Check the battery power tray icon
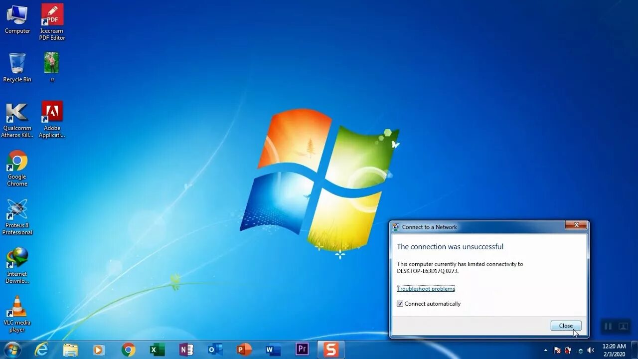This screenshot has width=638, height=359. pos(568,350)
